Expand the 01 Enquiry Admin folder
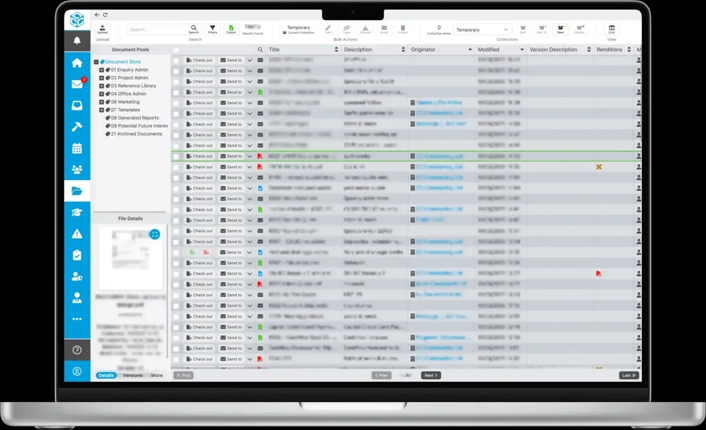The height and width of the screenshot is (430, 706). point(101,70)
